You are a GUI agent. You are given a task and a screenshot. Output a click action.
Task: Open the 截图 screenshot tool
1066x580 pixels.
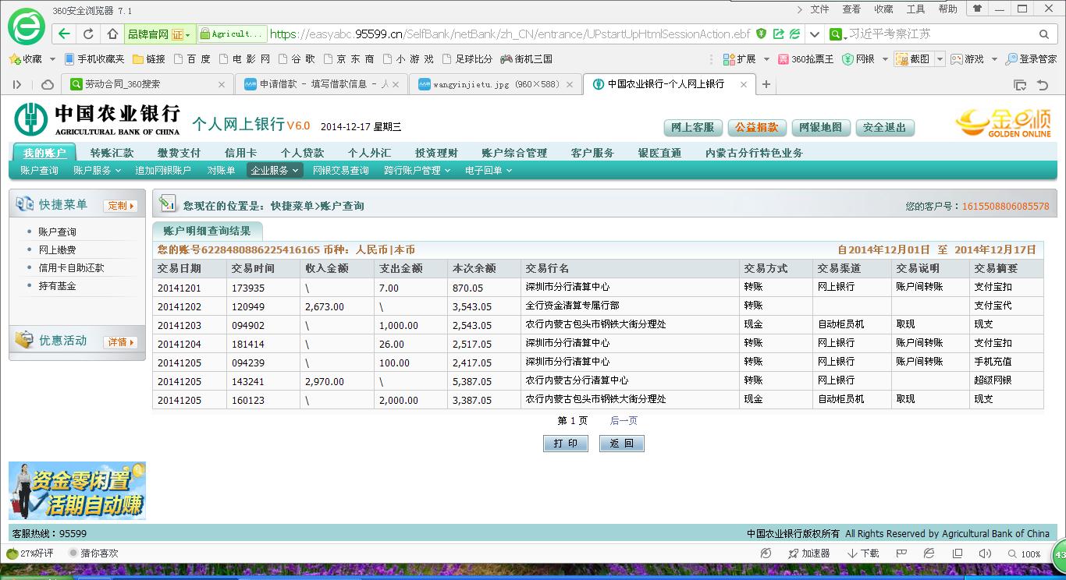pos(913,59)
